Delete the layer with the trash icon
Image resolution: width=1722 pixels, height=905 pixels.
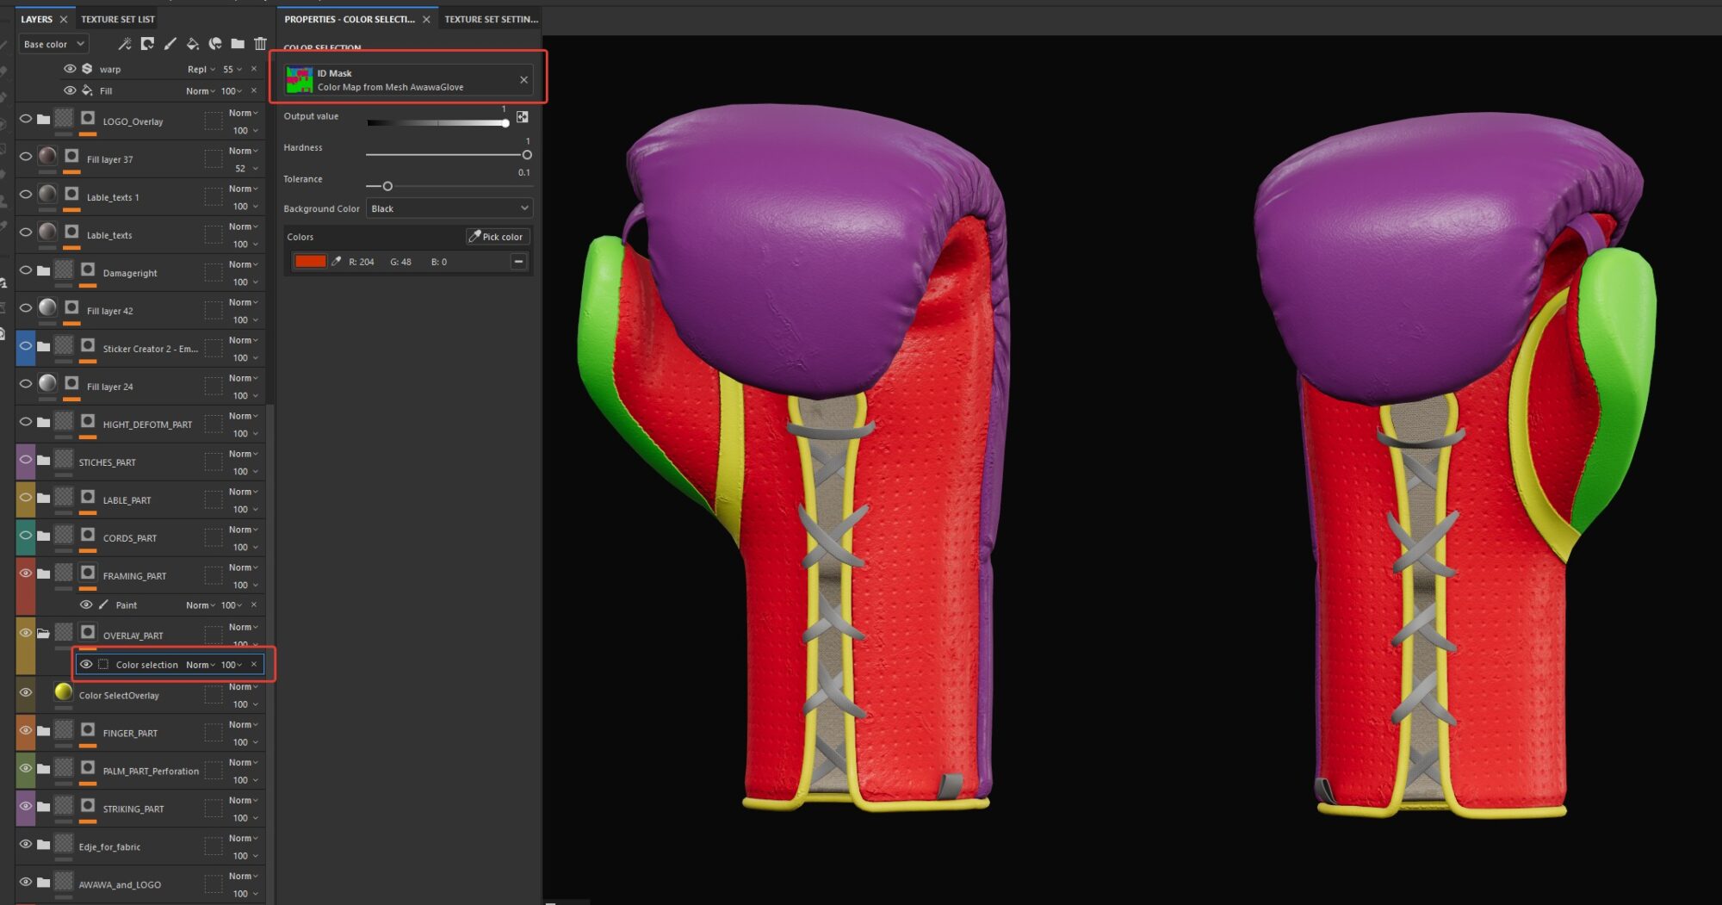[x=260, y=44]
